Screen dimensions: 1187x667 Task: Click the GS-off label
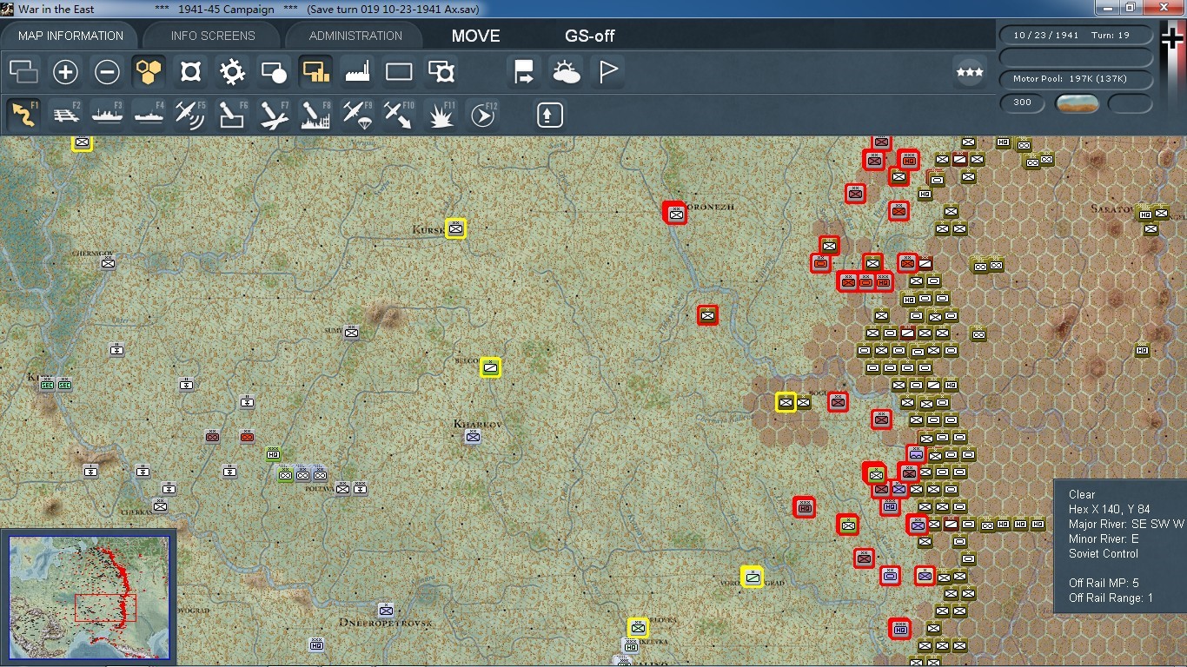pos(590,36)
